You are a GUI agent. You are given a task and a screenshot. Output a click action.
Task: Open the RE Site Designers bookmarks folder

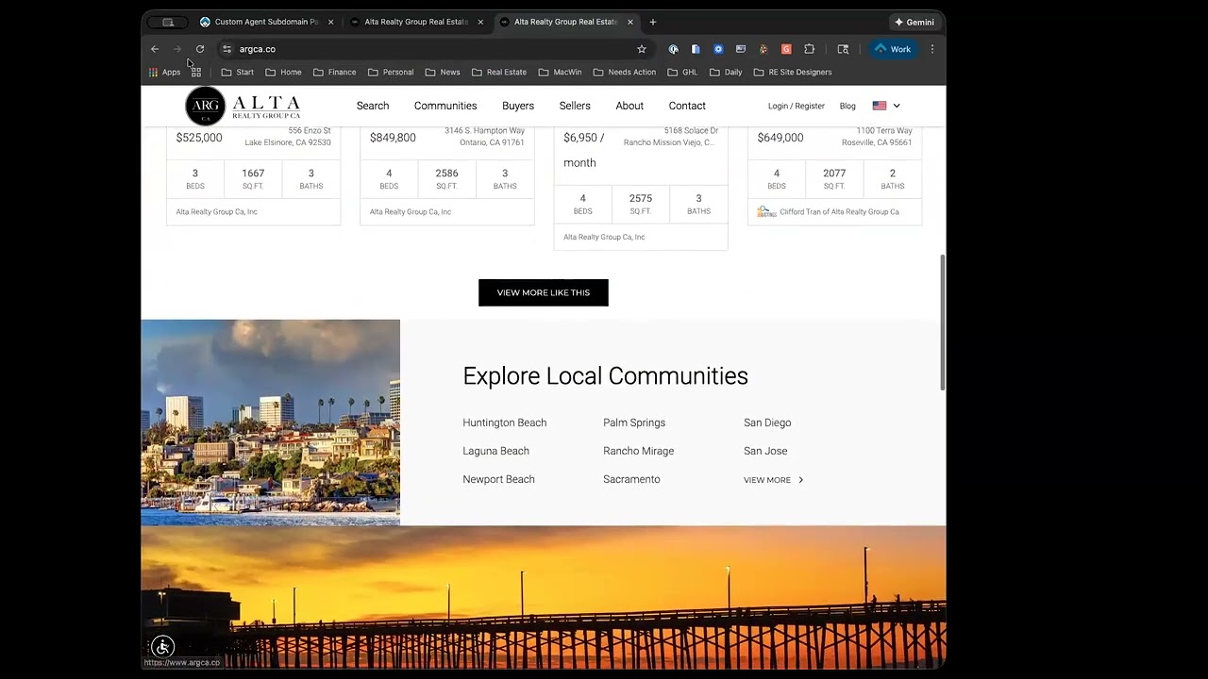click(x=793, y=72)
